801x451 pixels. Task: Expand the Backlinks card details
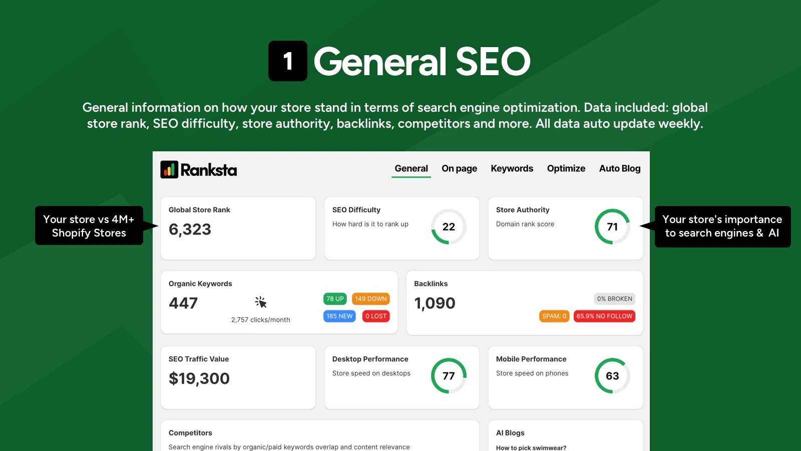[x=524, y=302]
